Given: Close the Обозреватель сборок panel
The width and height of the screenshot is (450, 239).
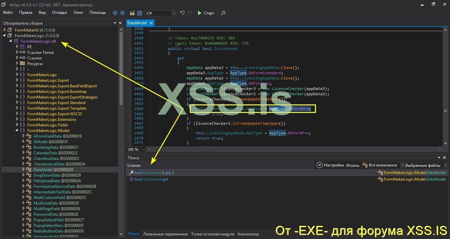Looking at the screenshot, I should (x=120, y=23).
